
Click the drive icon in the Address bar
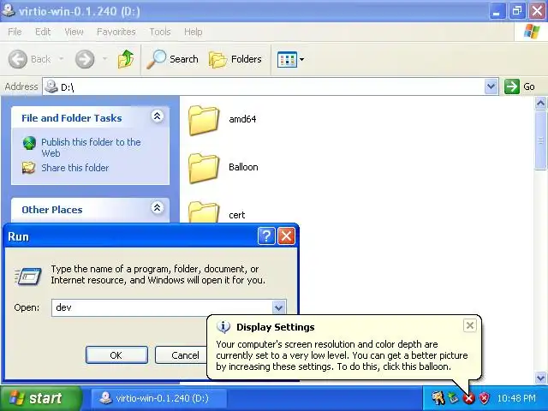coord(51,86)
